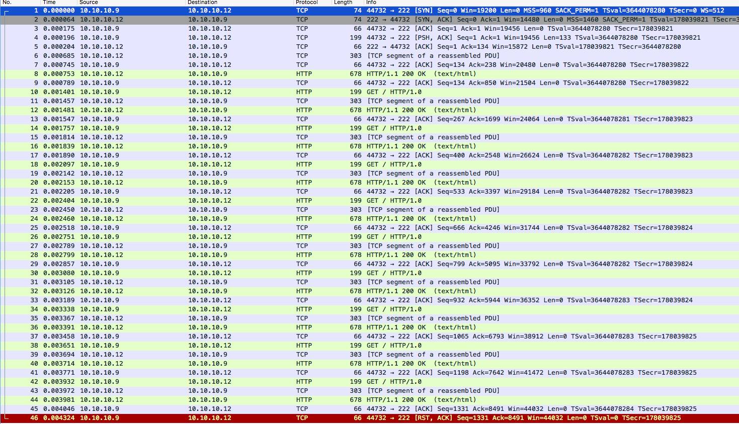
Task: Select packet 39 at time 0.003694
Action: (369, 355)
